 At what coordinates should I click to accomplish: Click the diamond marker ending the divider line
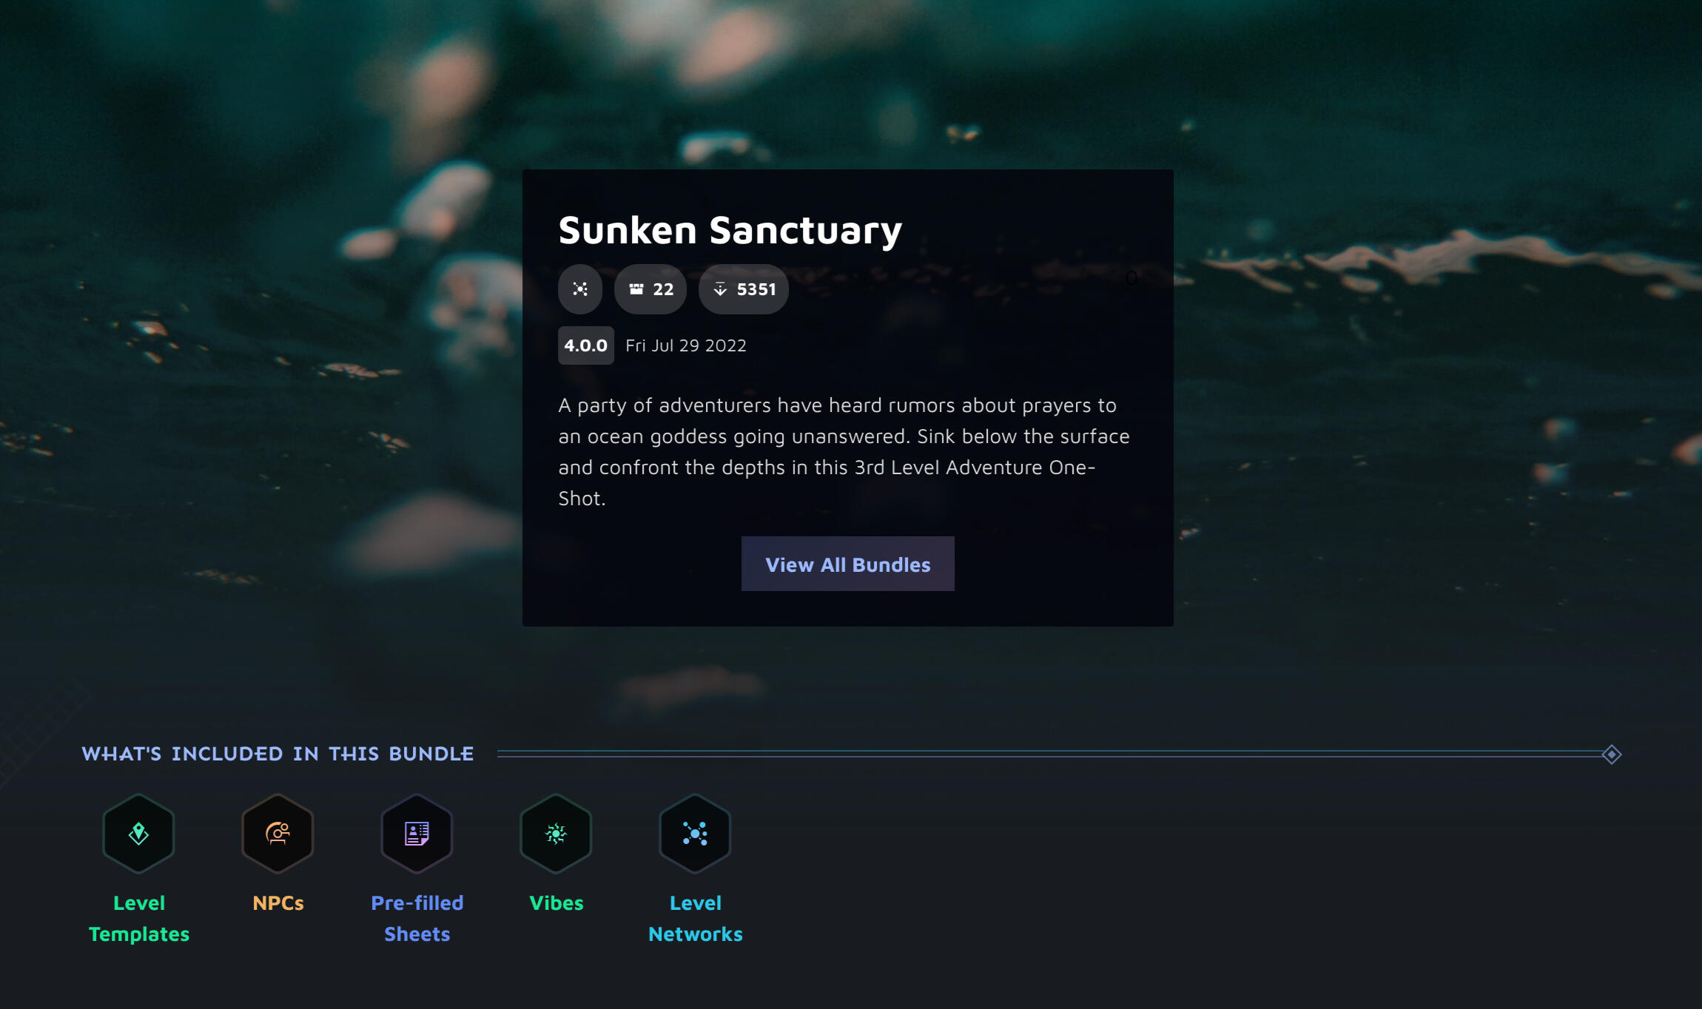click(x=1612, y=755)
